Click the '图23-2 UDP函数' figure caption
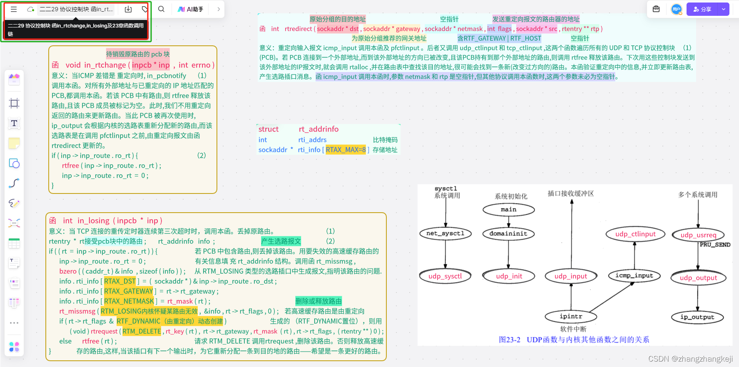 (574, 340)
